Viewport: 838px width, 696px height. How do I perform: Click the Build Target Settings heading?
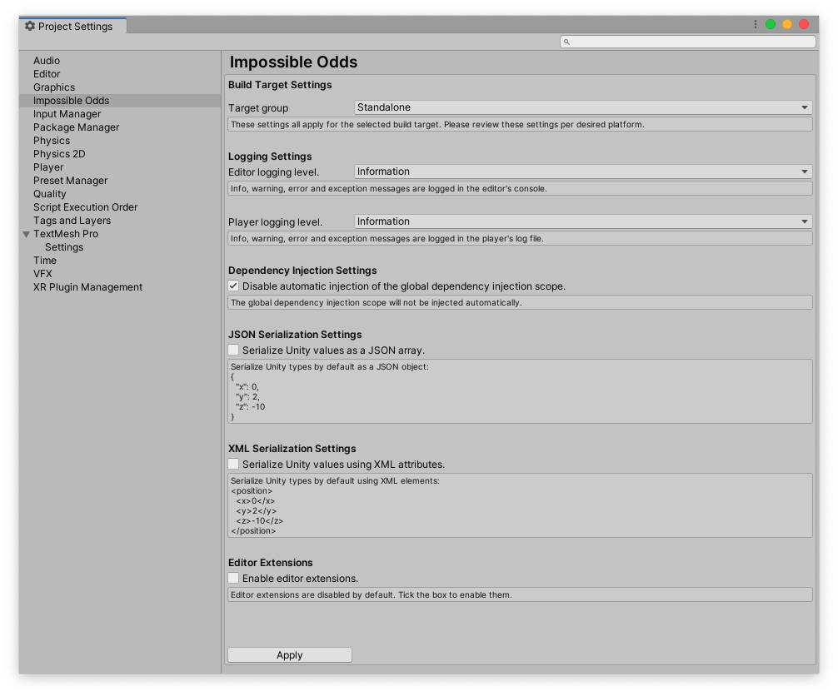280,85
